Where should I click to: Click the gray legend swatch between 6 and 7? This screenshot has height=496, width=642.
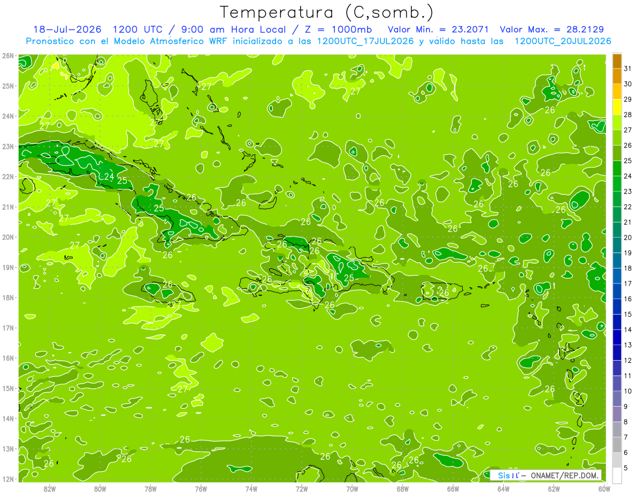[617, 445]
